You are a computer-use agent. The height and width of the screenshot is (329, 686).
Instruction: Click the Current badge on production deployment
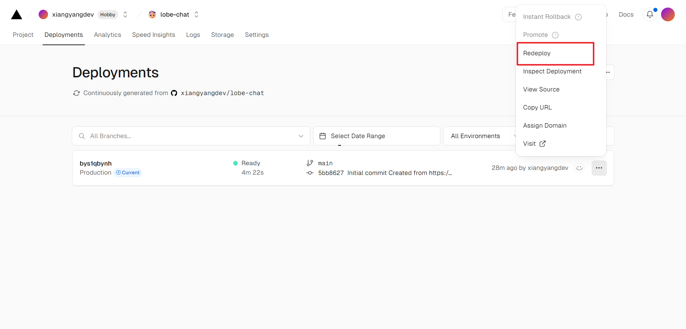click(128, 172)
